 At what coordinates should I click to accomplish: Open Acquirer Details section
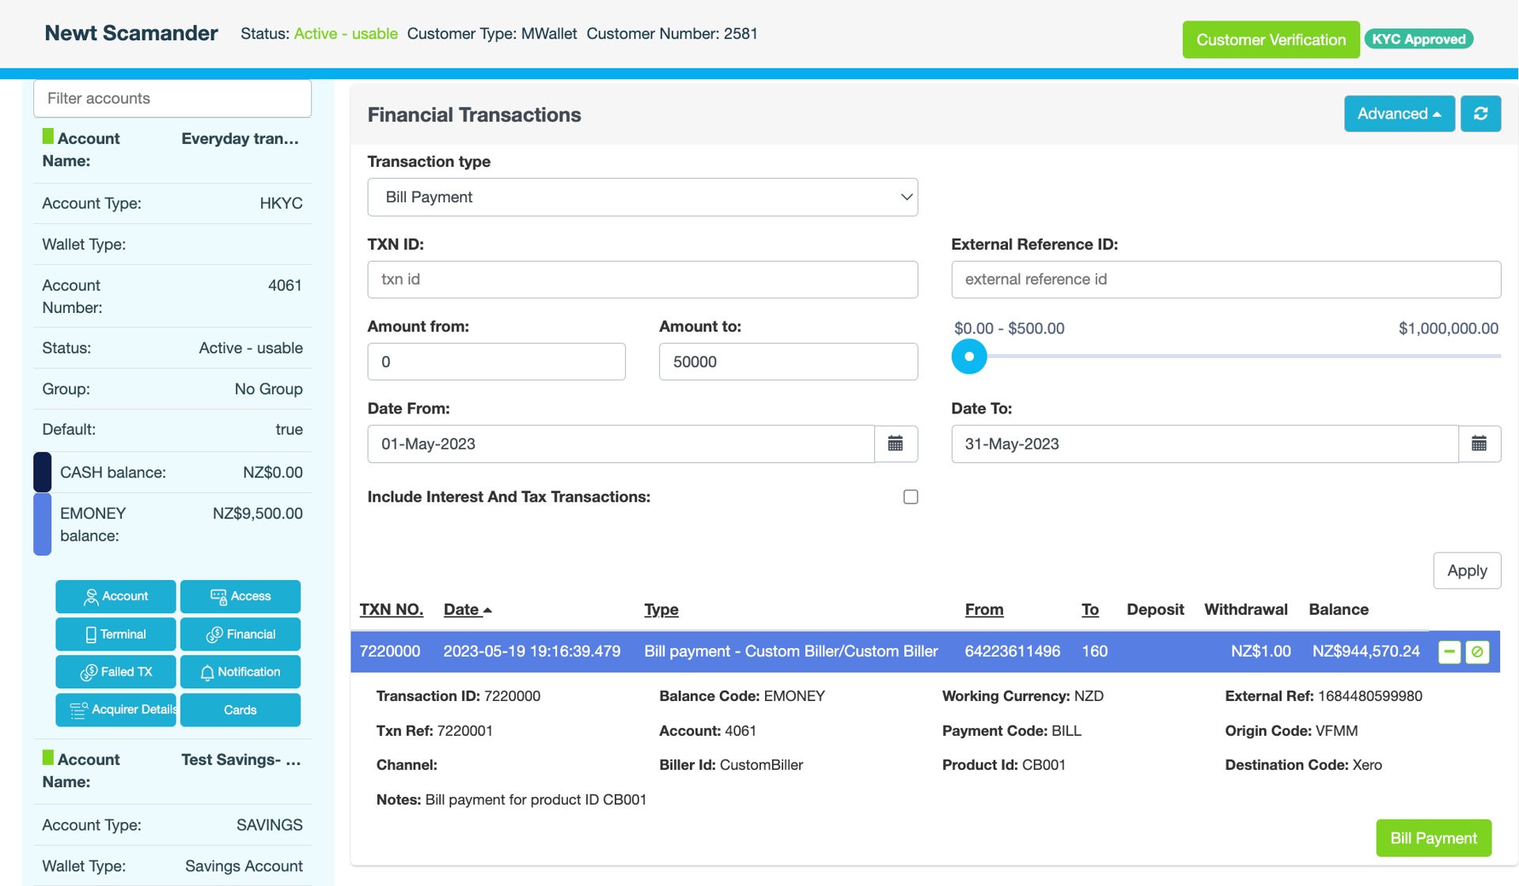pos(116,710)
